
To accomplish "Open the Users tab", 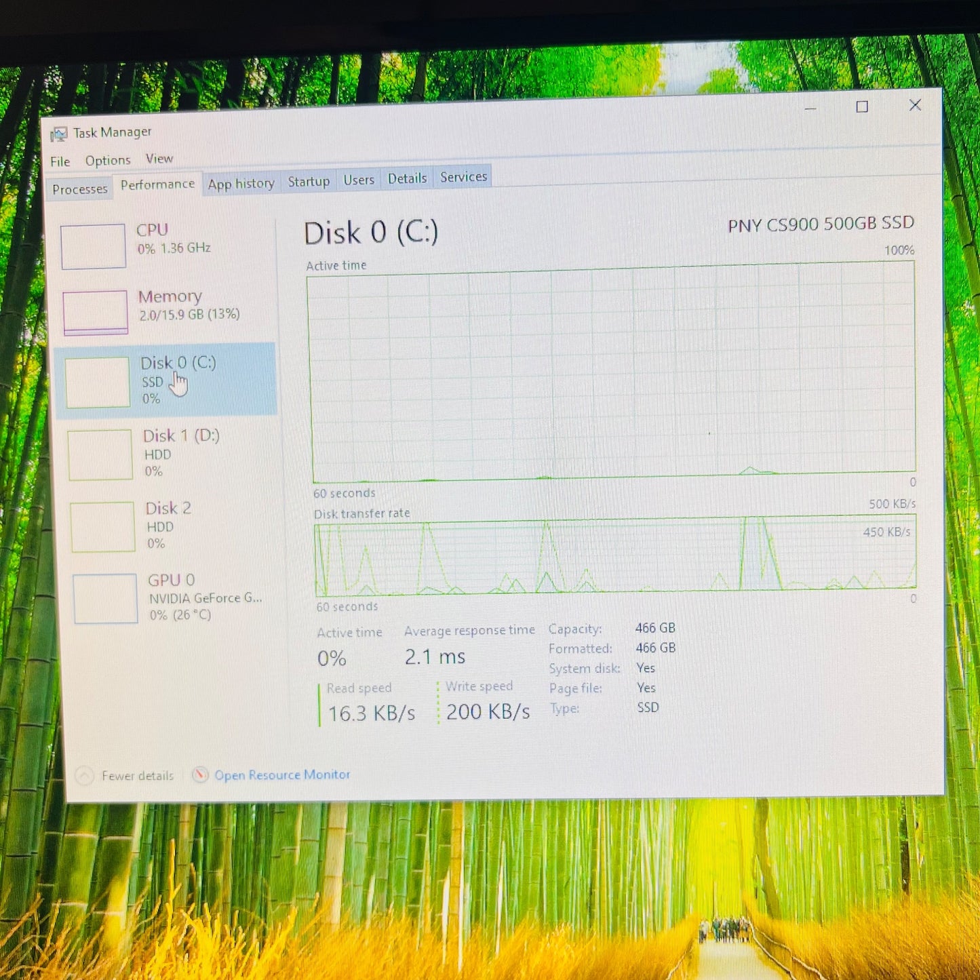I will (359, 179).
